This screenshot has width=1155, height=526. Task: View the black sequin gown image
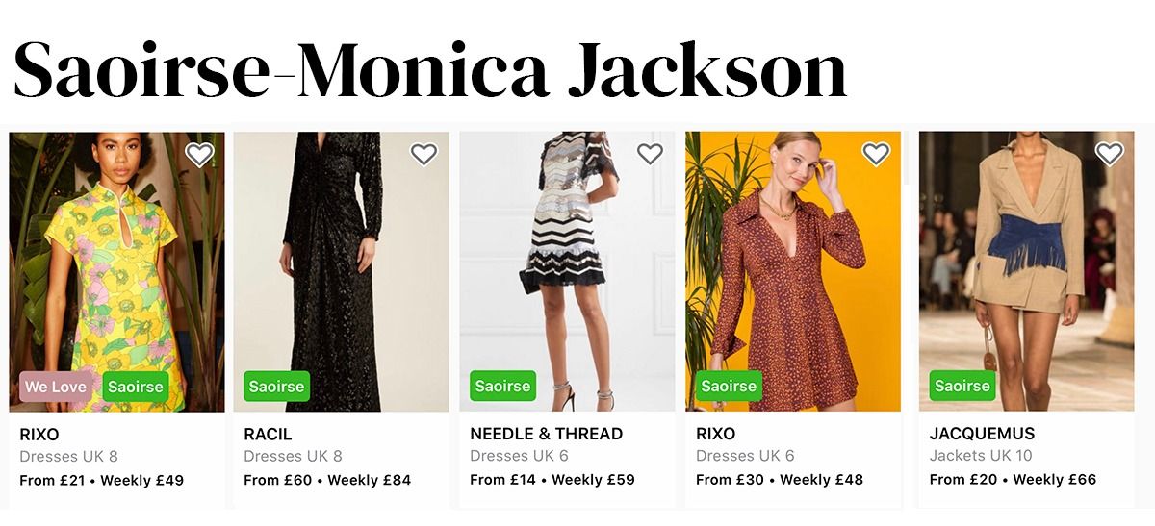tap(341, 271)
